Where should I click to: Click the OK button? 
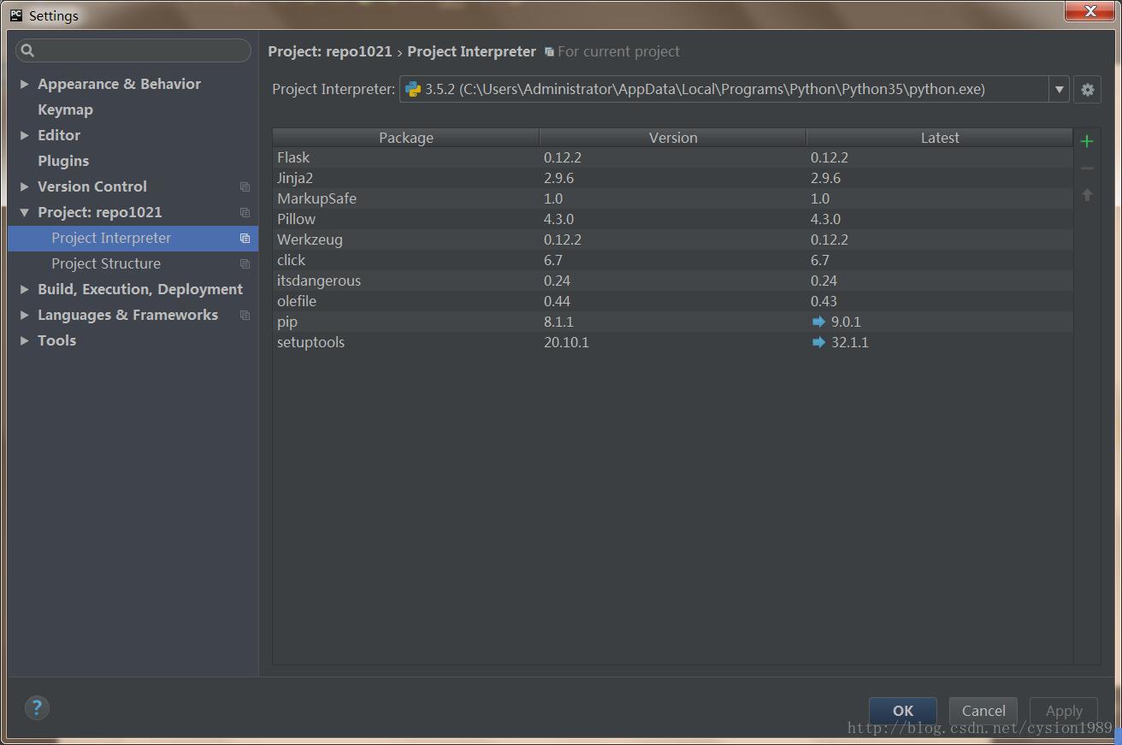tap(903, 711)
